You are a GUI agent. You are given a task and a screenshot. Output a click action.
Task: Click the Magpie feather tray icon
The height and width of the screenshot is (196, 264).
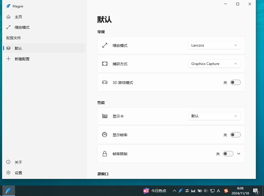[181, 191]
